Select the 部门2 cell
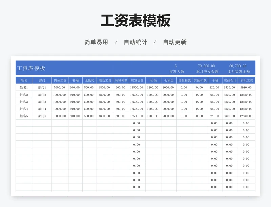271x207 pixels. [42, 95]
